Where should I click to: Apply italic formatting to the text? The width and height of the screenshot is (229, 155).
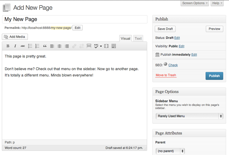coord(15,46)
